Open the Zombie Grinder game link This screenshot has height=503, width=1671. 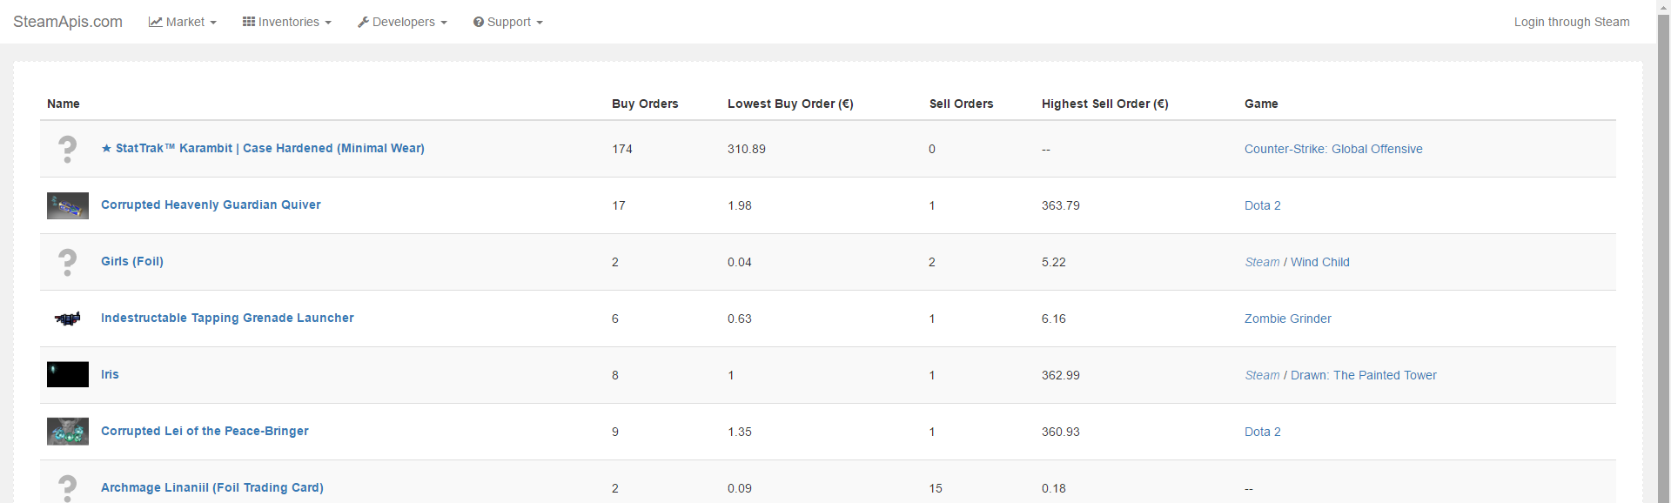coord(1287,319)
